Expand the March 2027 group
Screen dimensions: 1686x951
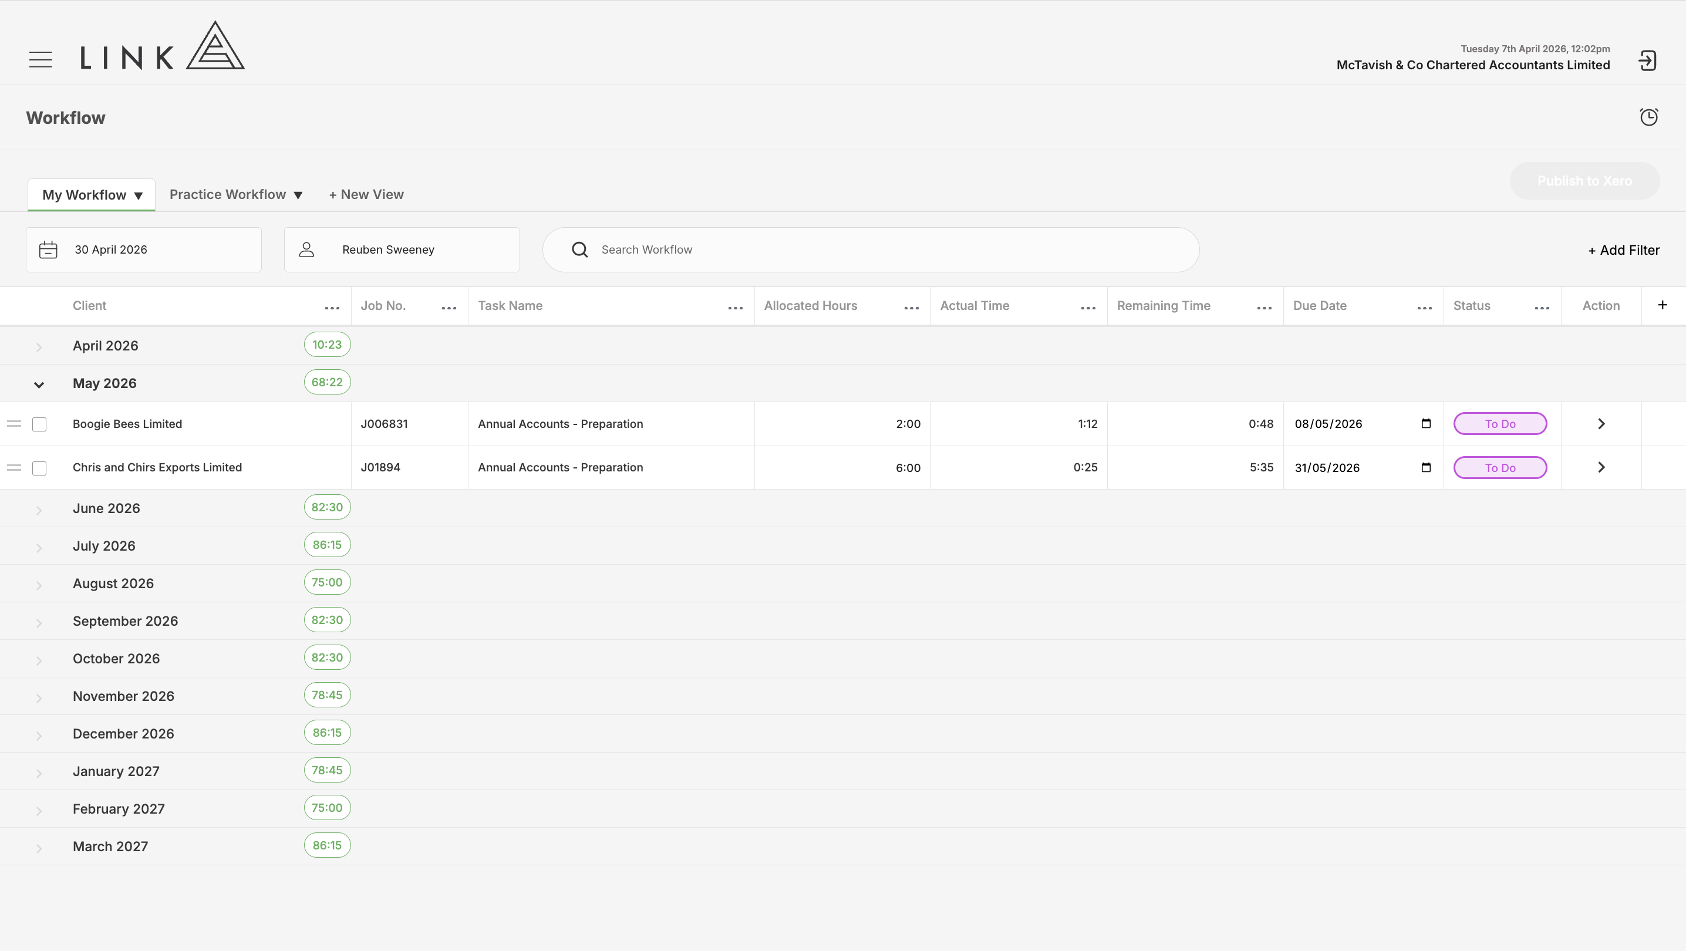coord(39,848)
